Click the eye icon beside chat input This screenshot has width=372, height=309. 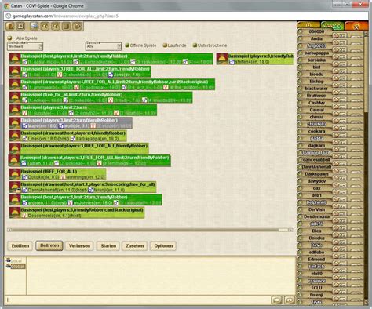[289, 300]
